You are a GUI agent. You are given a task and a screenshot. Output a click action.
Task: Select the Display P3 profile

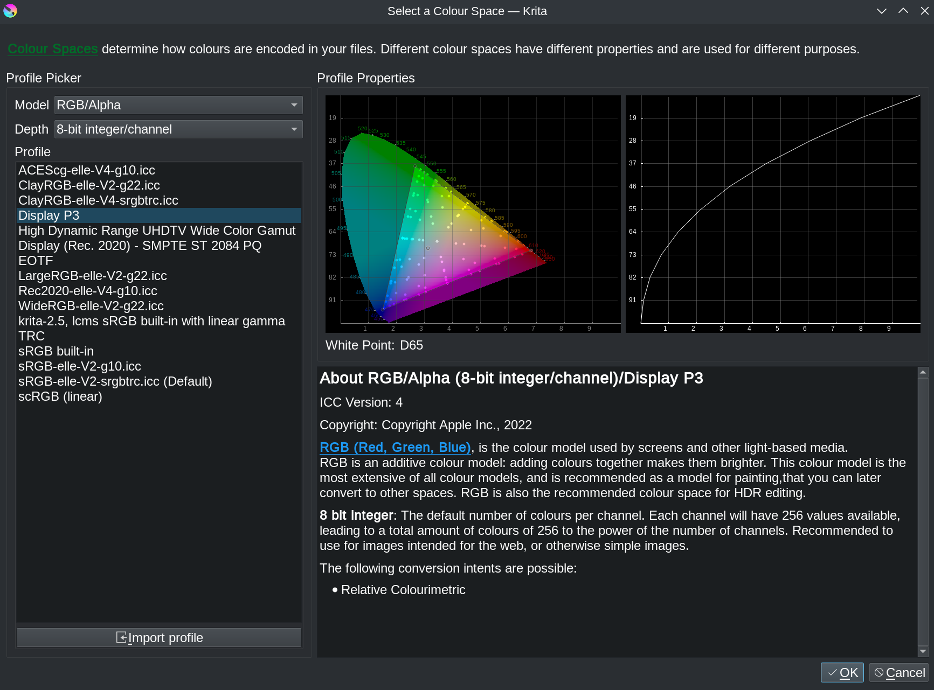(x=159, y=215)
